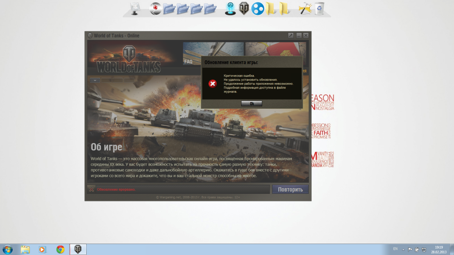
Task: Click Ok in the update error dialog
Action: tap(252, 103)
